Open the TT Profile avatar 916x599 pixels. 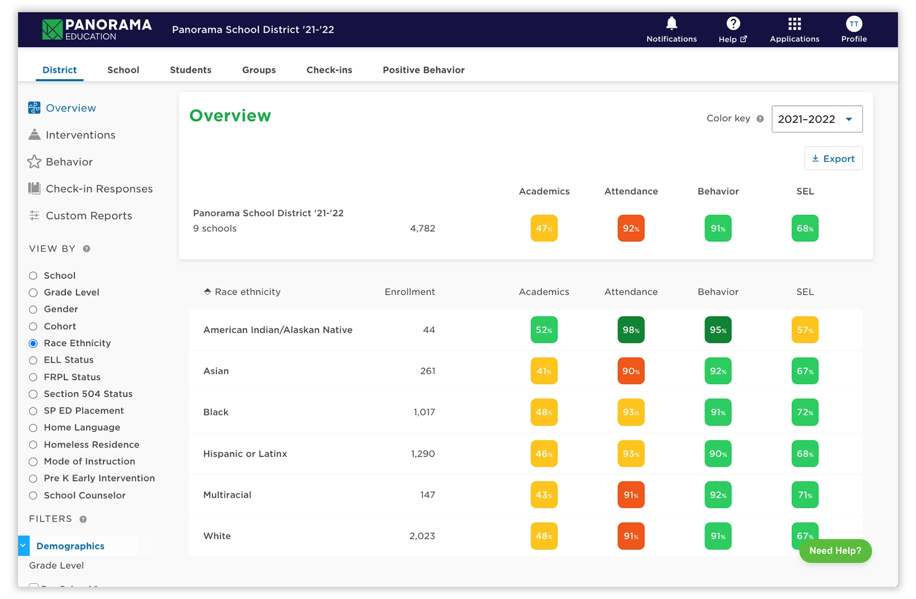[854, 24]
